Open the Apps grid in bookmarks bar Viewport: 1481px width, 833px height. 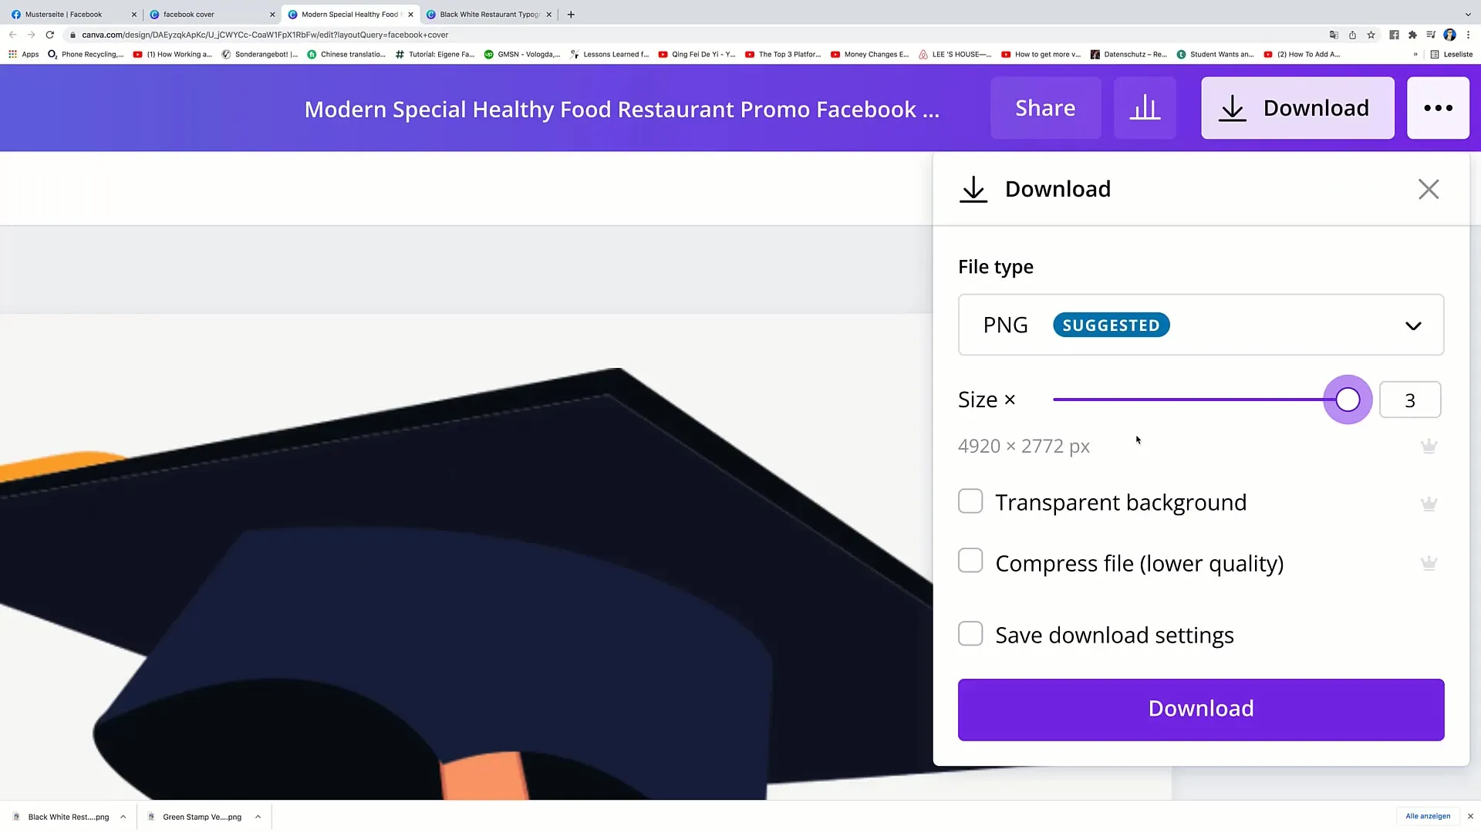click(x=23, y=54)
